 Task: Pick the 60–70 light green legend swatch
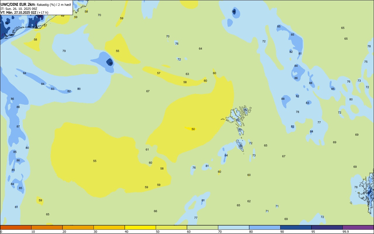click(202, 227)
